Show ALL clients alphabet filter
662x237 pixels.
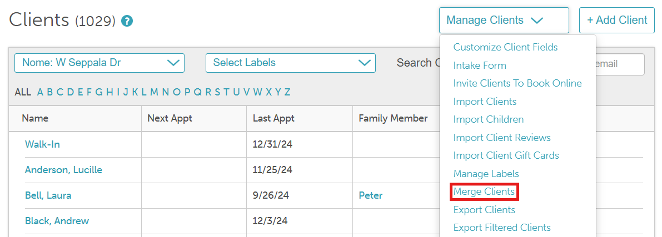[23, 92]
